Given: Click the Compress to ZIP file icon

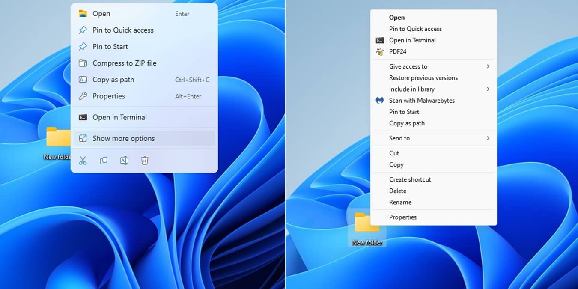Looking at the screenshot, I should pos(83,63).
